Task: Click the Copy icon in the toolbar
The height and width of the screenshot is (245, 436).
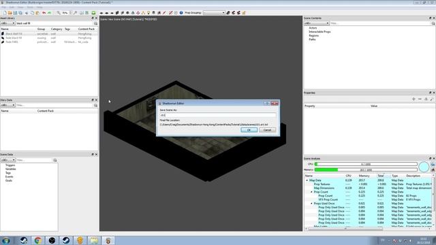Action: tap(32, 13)
